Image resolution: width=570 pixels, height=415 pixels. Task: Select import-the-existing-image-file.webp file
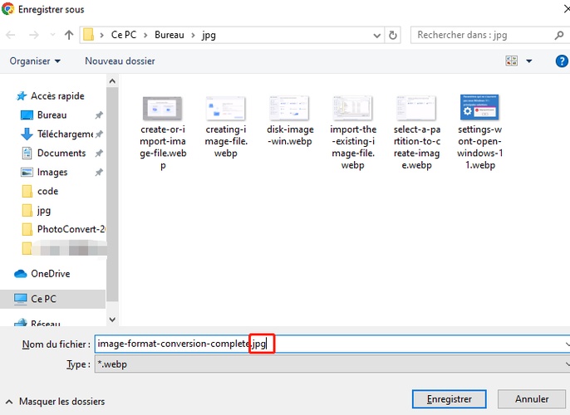coord(353,133)
